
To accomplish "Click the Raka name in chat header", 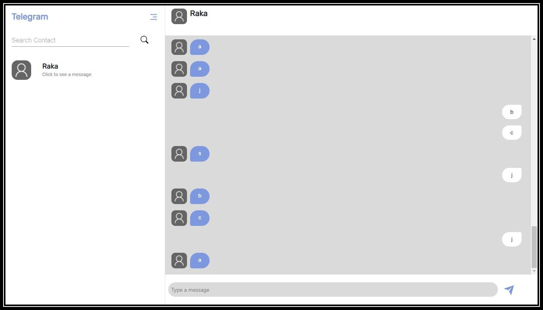I will click(199, 14).
